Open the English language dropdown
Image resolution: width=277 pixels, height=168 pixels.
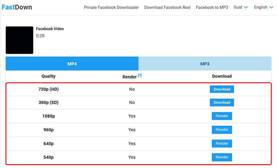tap(264, 7)
